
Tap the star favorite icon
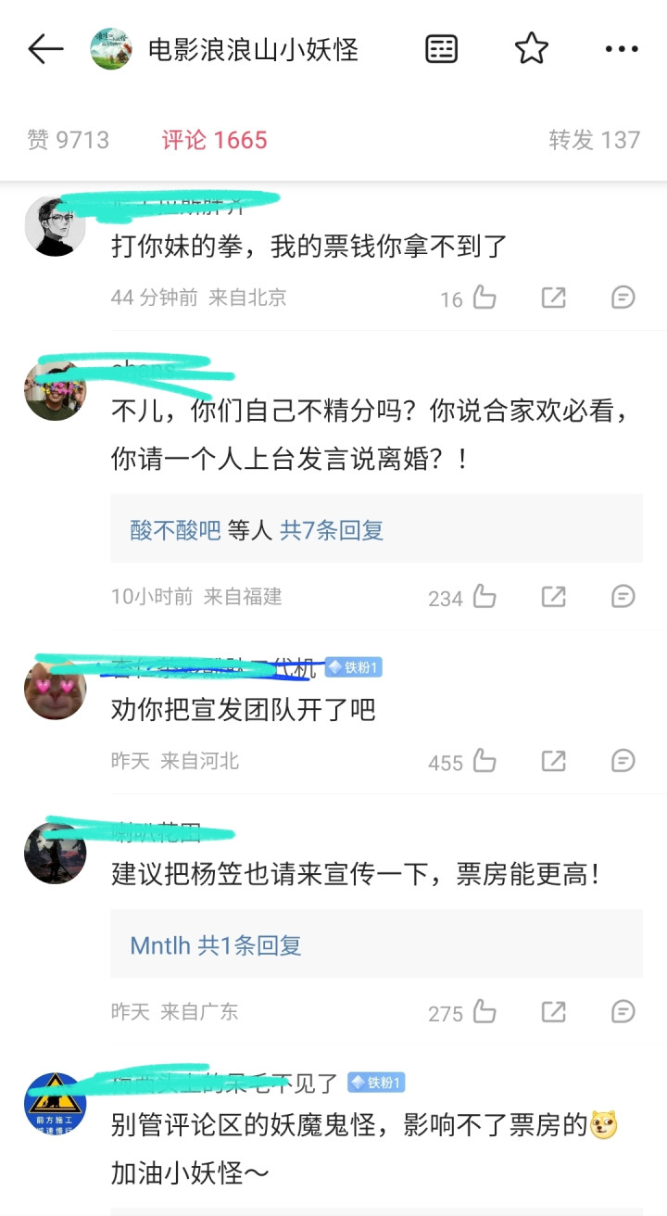(532, 48)
